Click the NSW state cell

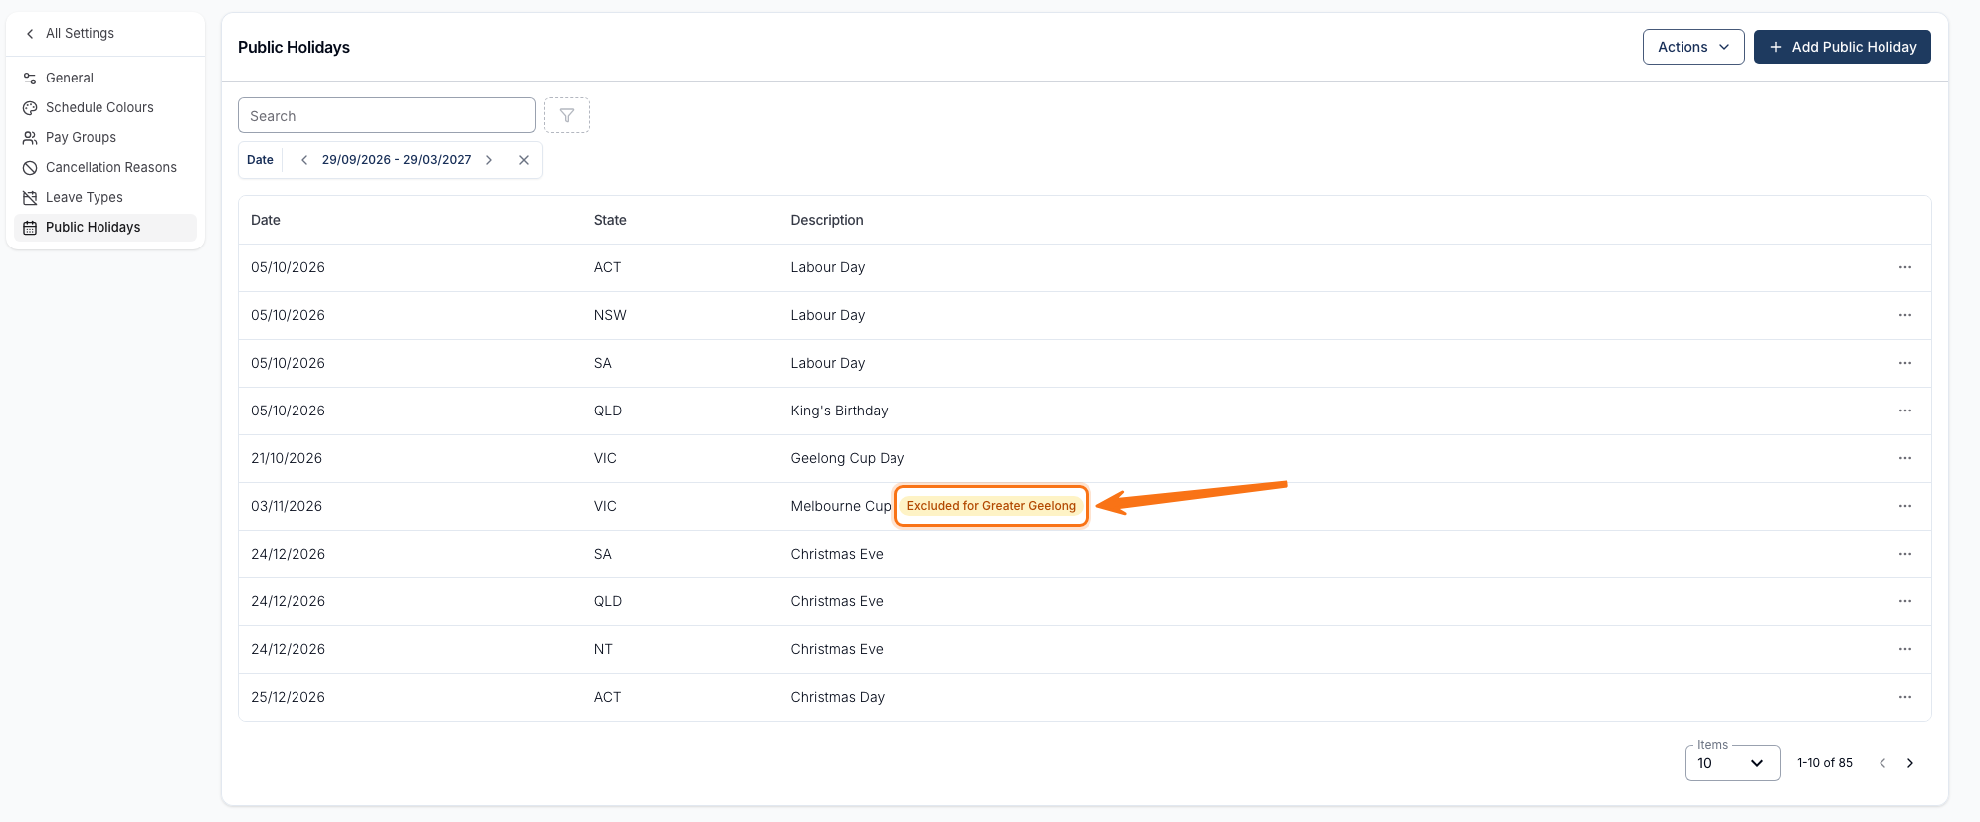pos(610,315)
